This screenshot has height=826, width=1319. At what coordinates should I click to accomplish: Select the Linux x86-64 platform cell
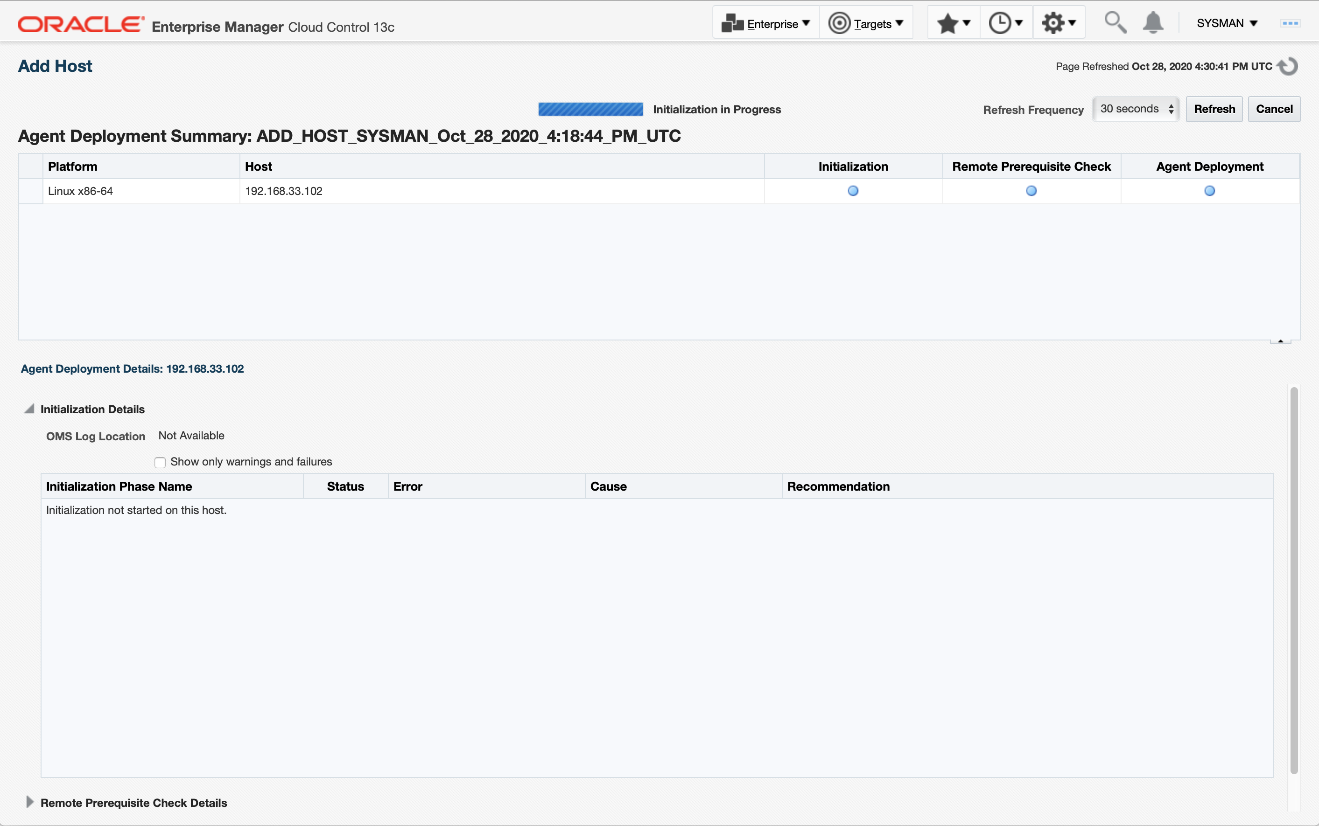[x=141, y=191]
